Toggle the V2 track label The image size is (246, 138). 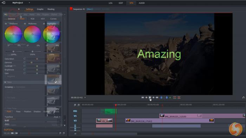75,120
